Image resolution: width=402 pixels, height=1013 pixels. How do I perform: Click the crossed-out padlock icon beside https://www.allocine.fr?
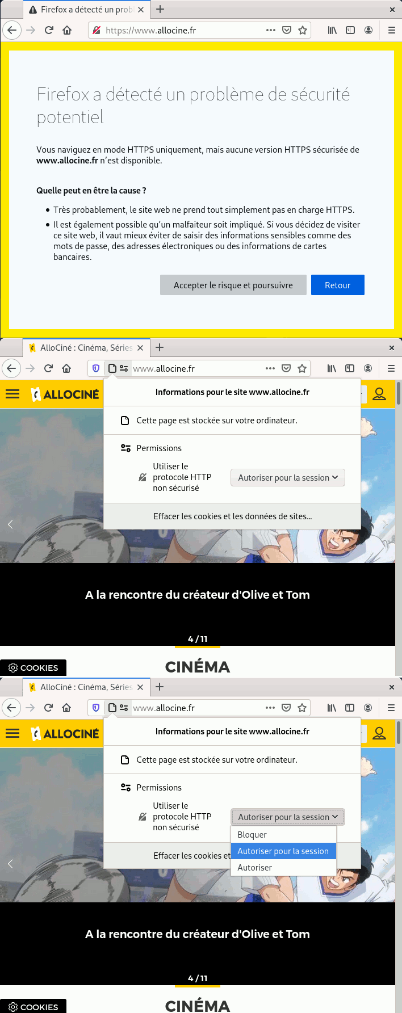coord(97,30)
